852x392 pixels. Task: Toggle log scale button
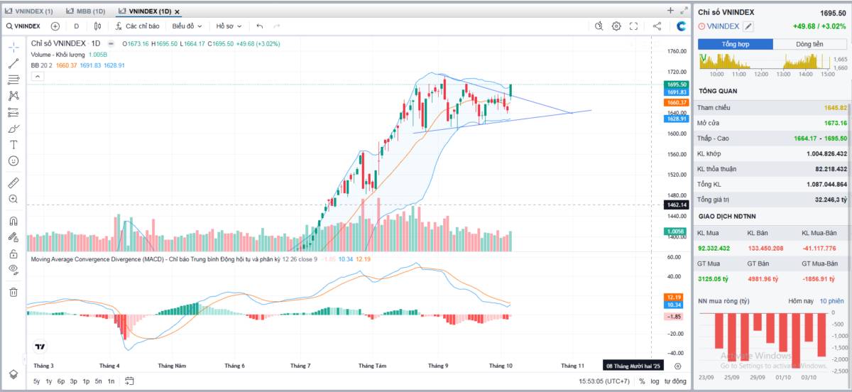point(655,381)
